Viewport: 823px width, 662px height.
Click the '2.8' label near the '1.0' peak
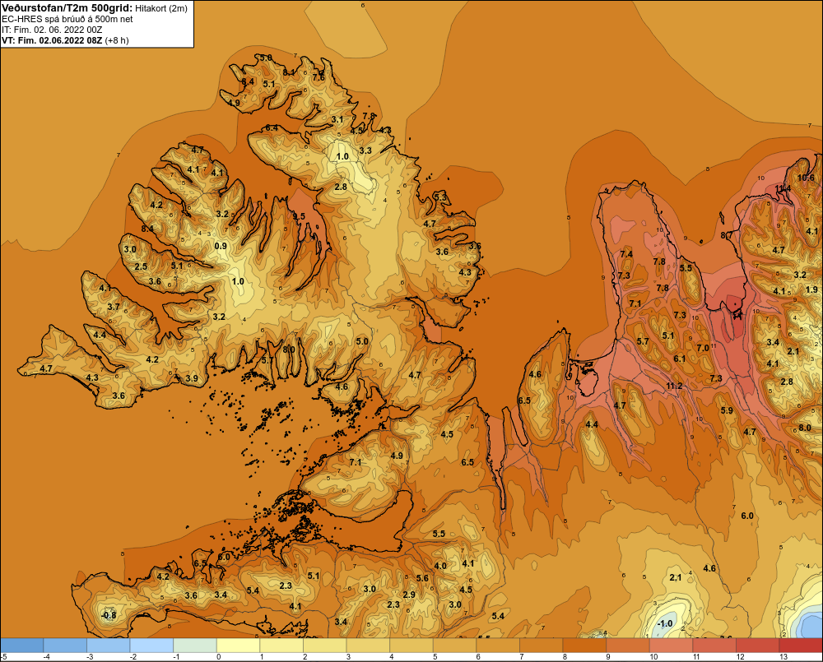point(341,187)
